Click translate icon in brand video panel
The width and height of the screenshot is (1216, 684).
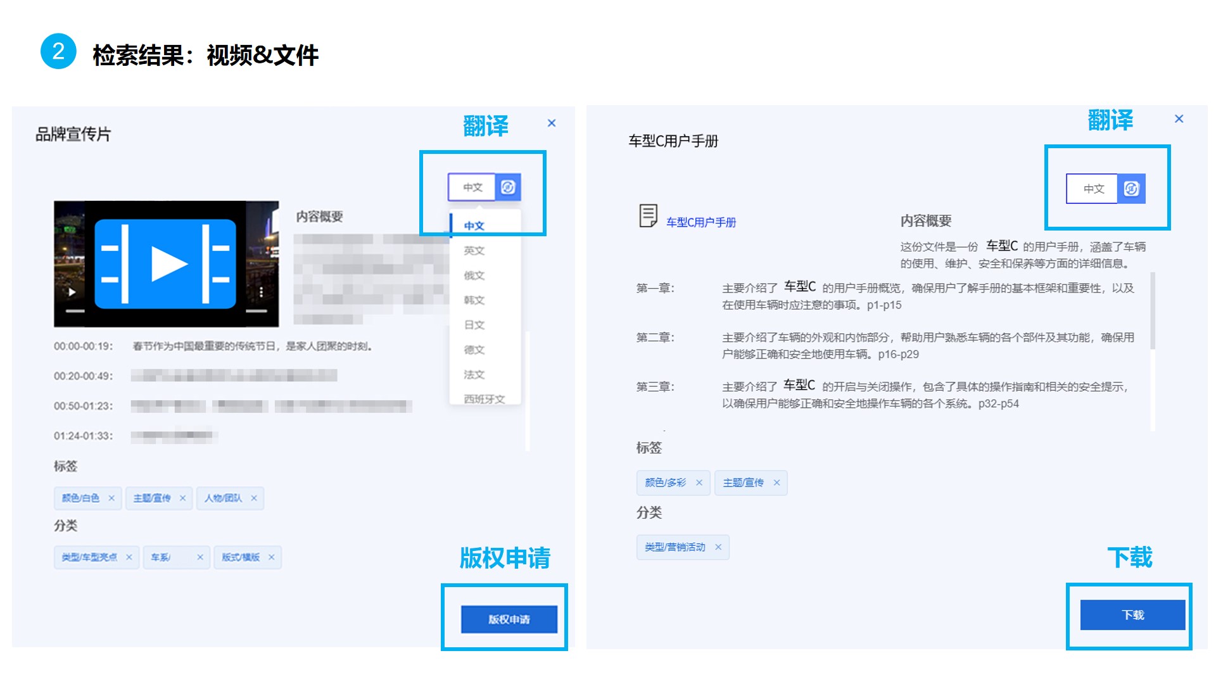(508, 187)
